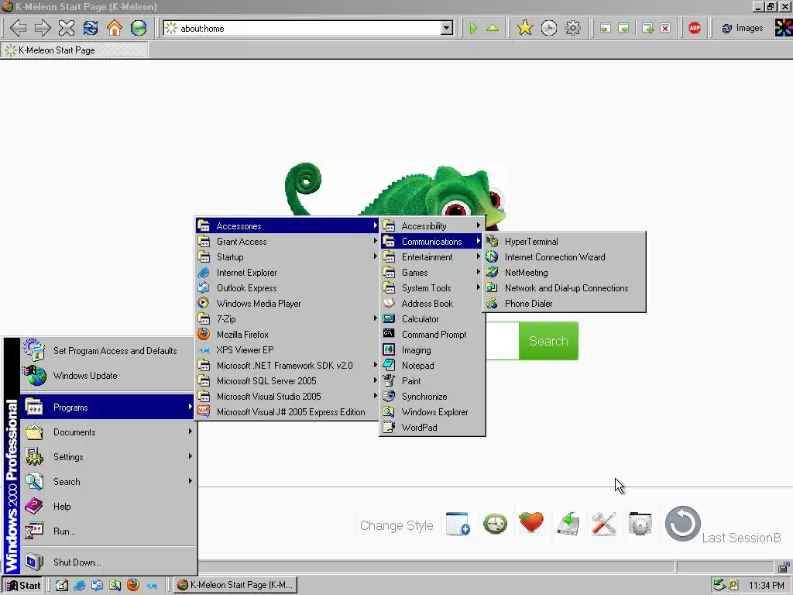793x595 pixels.
Task: Click the globe search toolbar icon
Action: tap(139, 28)
